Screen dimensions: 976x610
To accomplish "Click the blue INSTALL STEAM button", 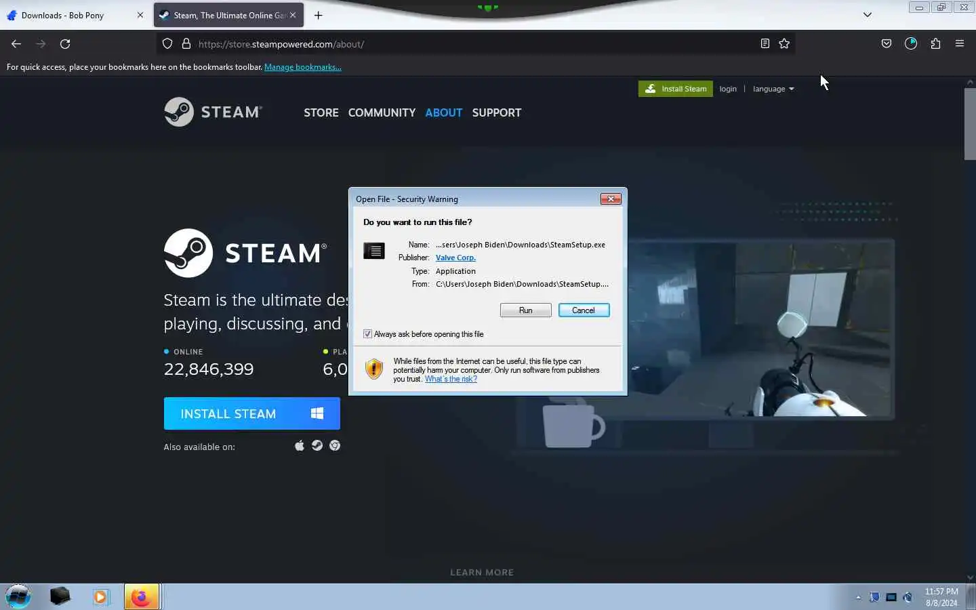I will pos(251,413).
